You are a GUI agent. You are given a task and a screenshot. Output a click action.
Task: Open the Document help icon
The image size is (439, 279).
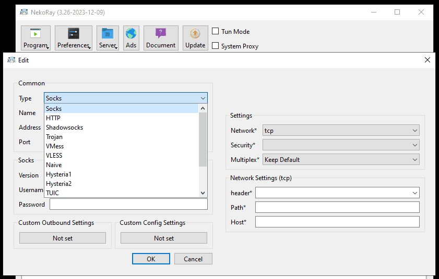pyautogui.click(x=161, y=38)
